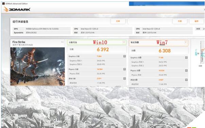
Task: Click the 11.96 FPS combined test value
Action: (101, 83)
